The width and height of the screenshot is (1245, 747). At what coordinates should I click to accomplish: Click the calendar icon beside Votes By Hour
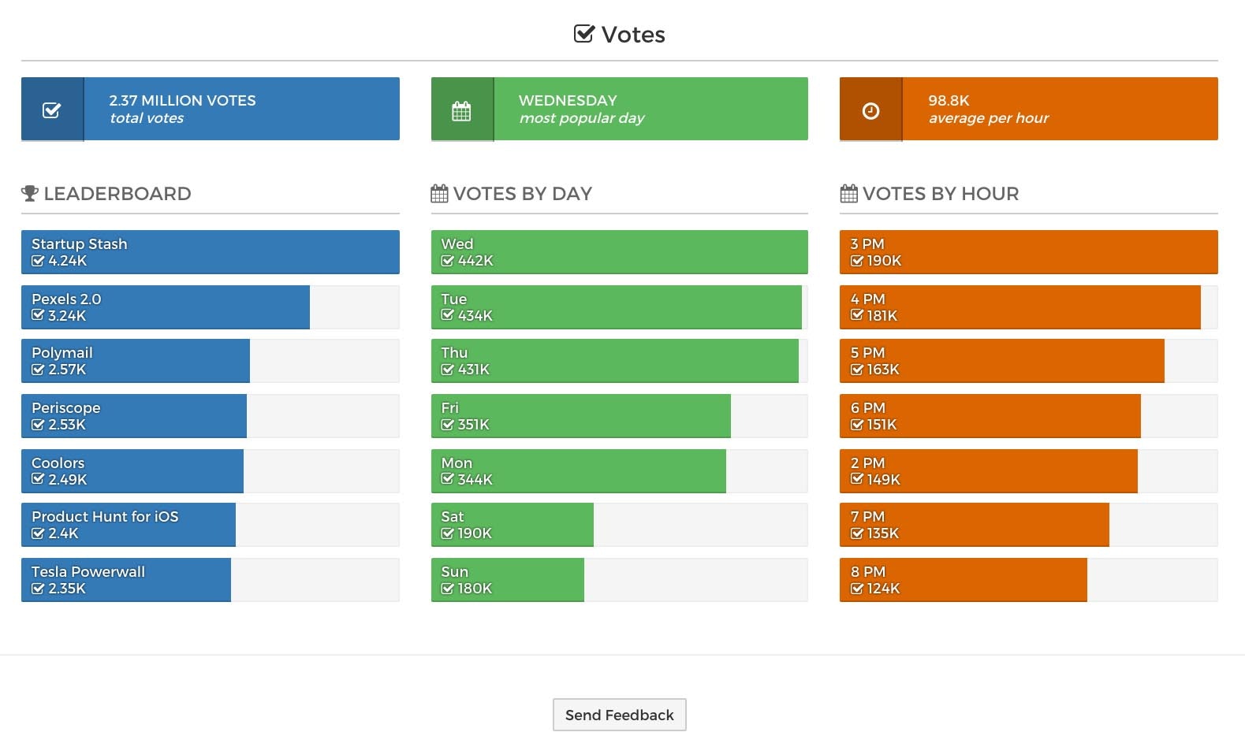click(847, 192)
